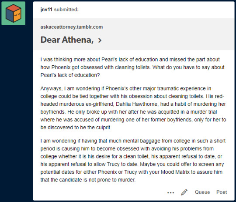Click the paragraph about Pearl's lack of education
236x202 pixels.
point(132,67)
